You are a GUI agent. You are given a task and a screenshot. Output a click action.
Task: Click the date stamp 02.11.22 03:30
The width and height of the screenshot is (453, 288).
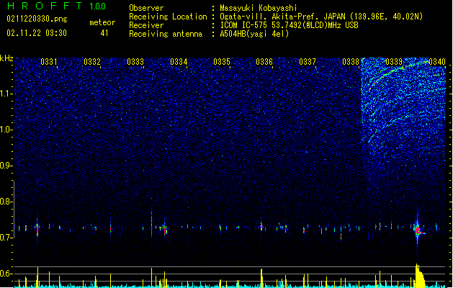point(37,33)
